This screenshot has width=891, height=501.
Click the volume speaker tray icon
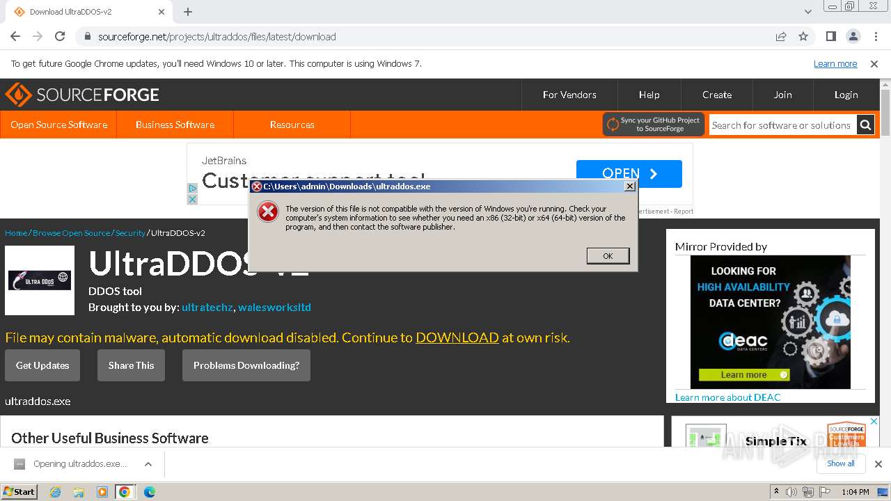click(x=791, y=492)
